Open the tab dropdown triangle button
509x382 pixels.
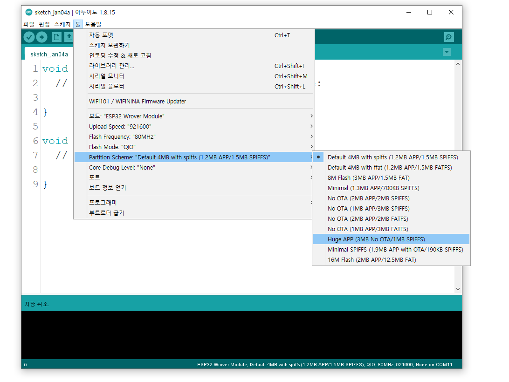[x=447, y=52]
